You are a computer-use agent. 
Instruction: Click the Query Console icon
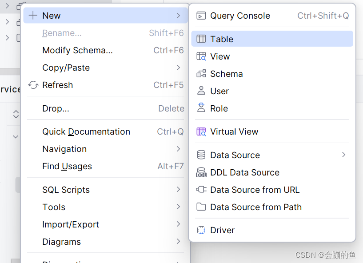tap(201, 16)
